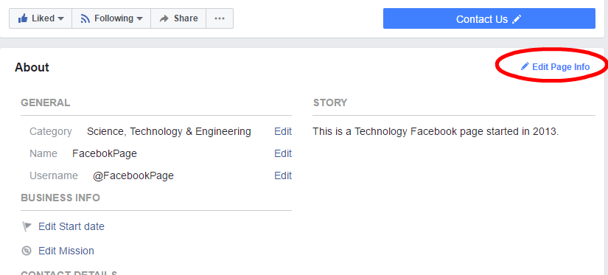Click the GENERAL section header

click(46, 102)
